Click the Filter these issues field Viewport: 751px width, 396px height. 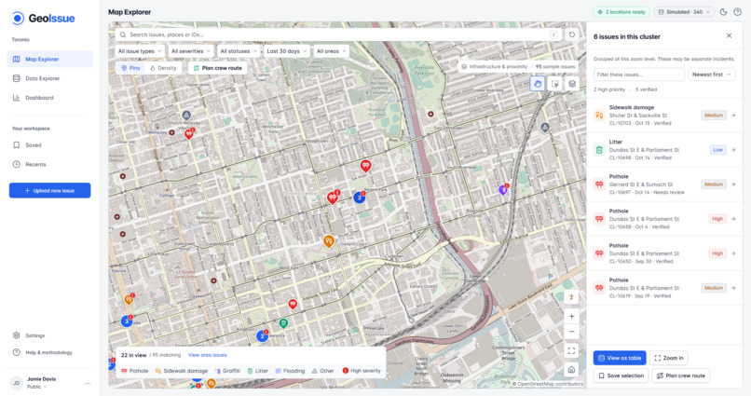click(639, 75)
